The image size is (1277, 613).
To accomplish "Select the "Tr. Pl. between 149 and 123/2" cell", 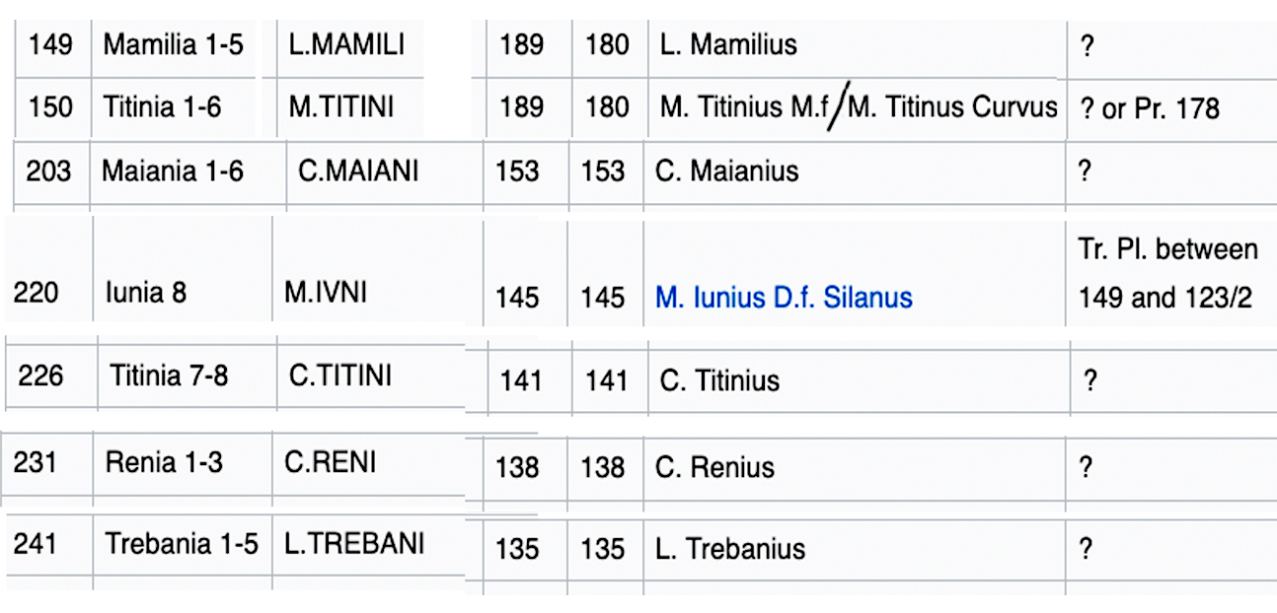I will click(1167, 272).
